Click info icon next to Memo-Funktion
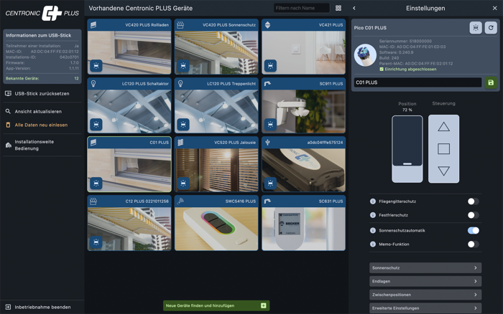Image resolution: width=503 pixels, height=314 pixels. (373, 244)
